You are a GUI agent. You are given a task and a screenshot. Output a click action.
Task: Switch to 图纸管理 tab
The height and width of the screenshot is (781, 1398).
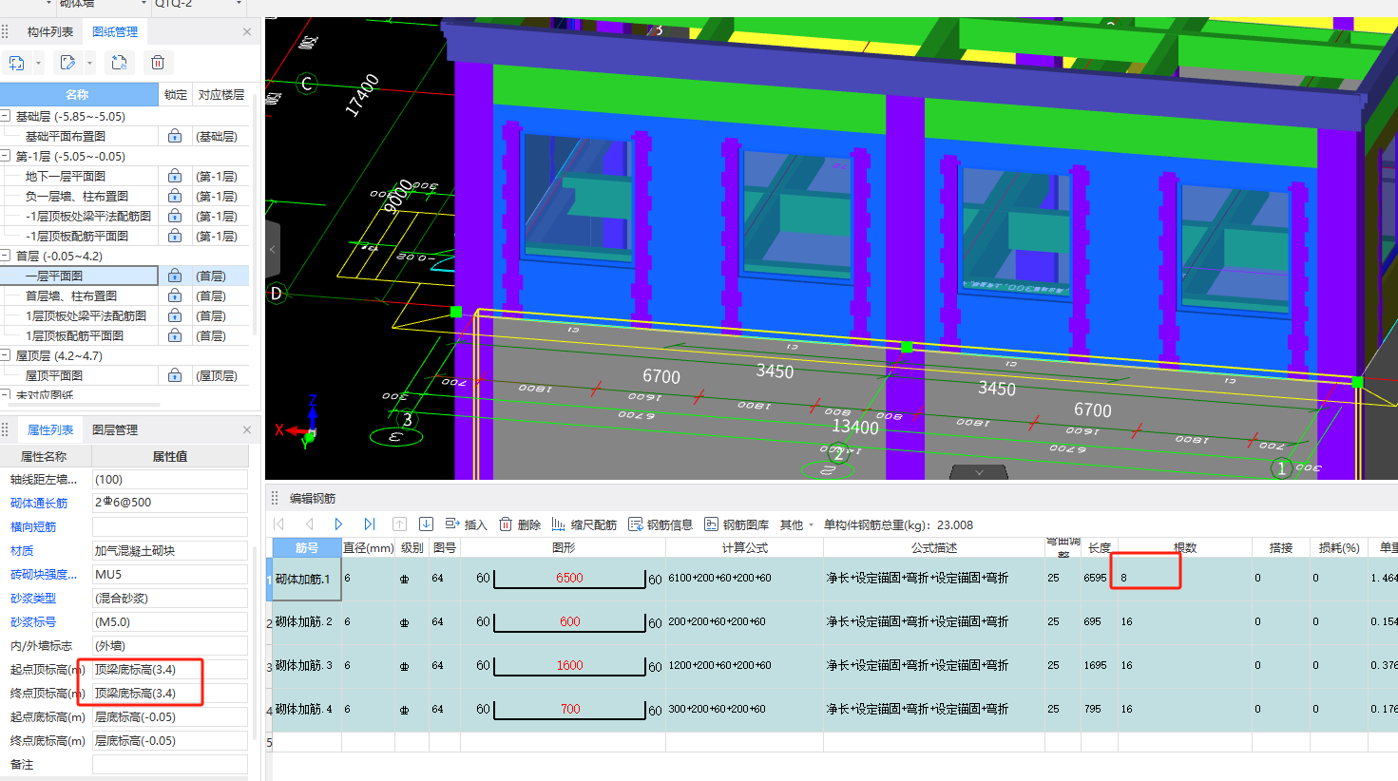[x=115, y=31]
